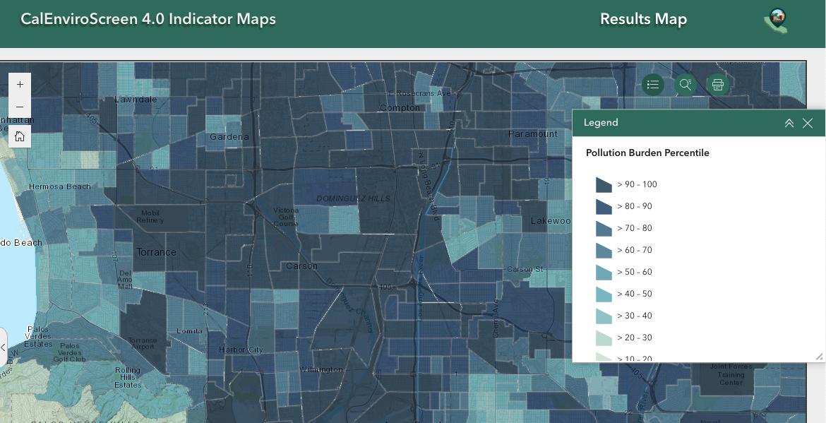Image resolution: width=826 pixels, height=423 pixels.
Task: Return map to home extent
Action: click(20, 136)
